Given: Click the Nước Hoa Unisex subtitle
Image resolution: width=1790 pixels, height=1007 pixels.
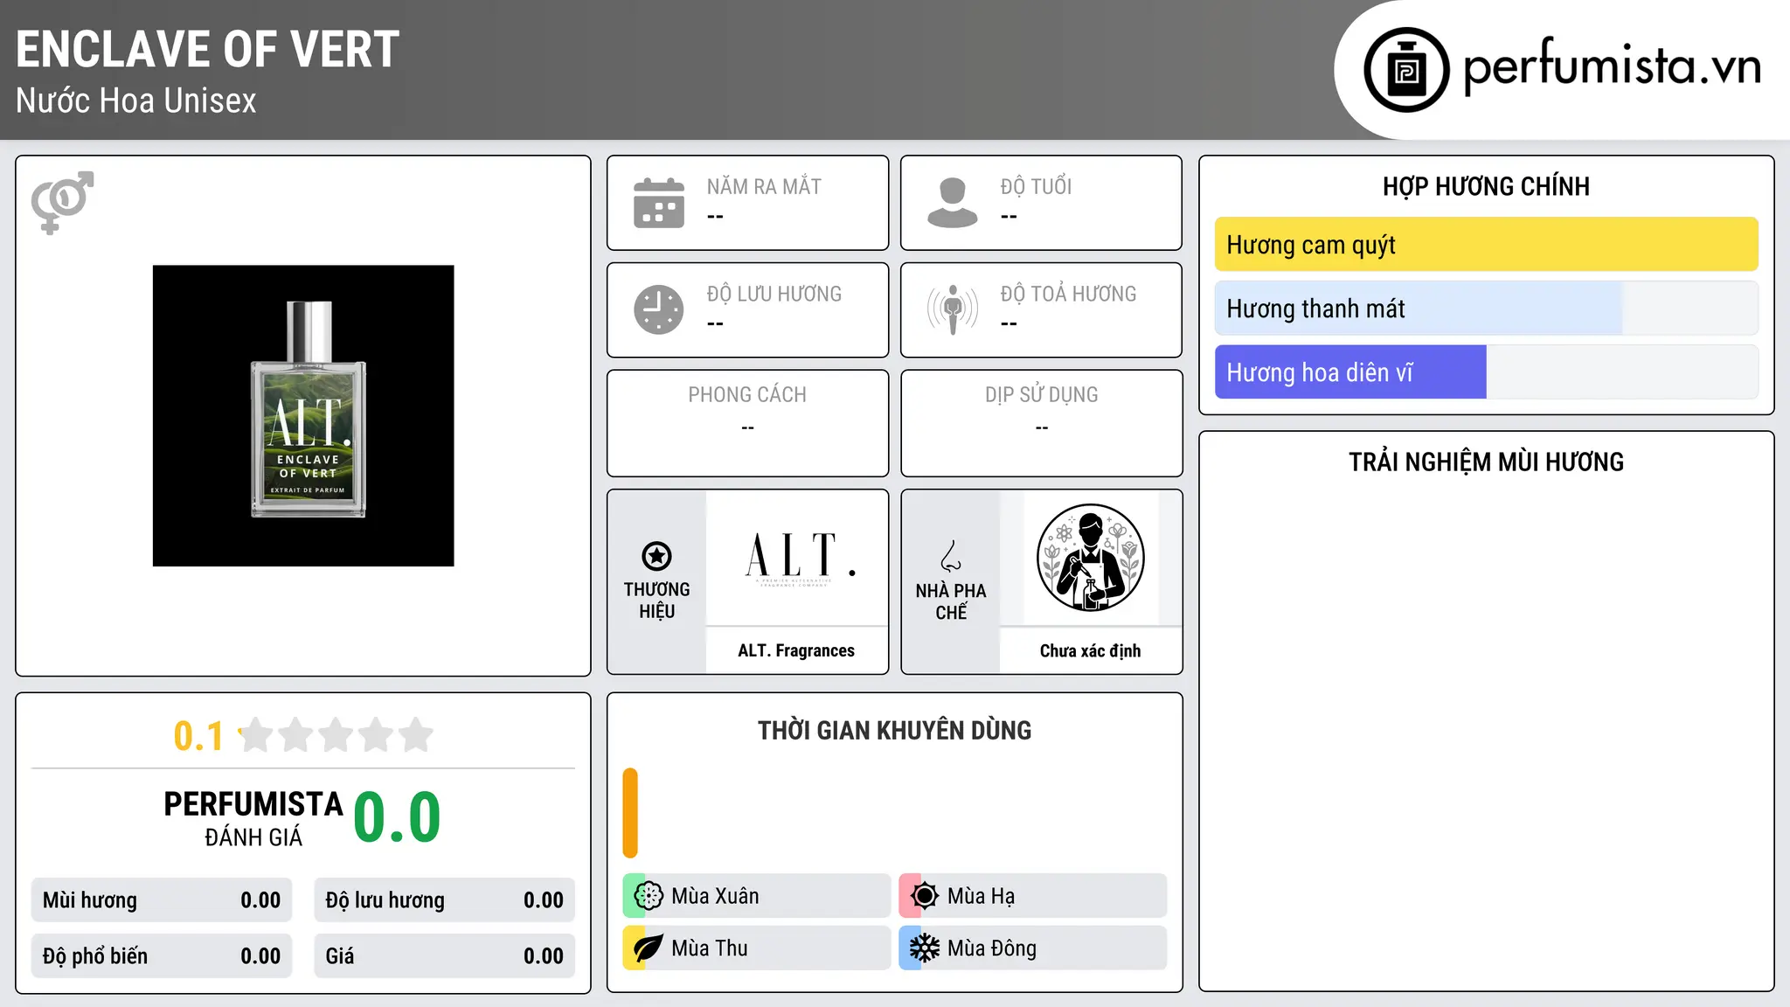Looking at the screenshot, I should pos(136,101).
